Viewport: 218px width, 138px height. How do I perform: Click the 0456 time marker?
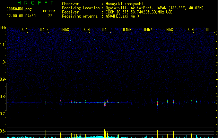[x=127, y=30]
